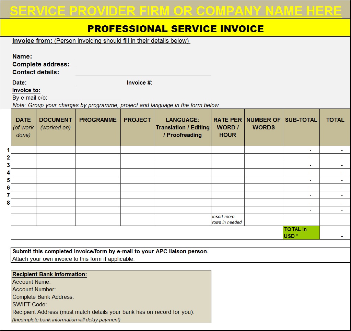
Task: Click the grand total value cell
Action: click(335, 233)
